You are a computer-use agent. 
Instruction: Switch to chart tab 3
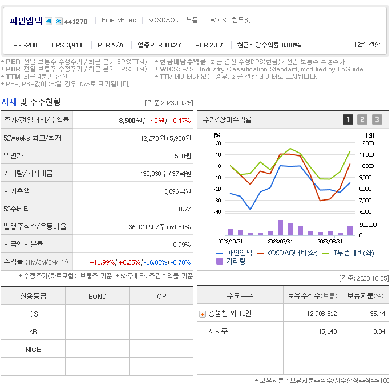pos(377,119)
